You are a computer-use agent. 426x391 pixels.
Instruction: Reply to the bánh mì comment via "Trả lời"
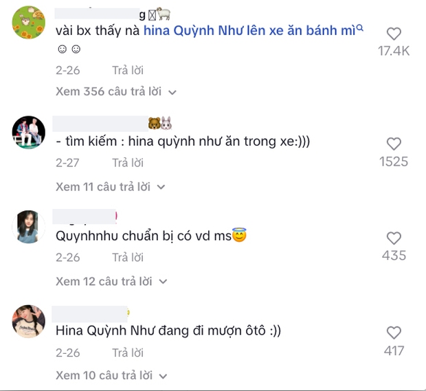coord(128,70)
